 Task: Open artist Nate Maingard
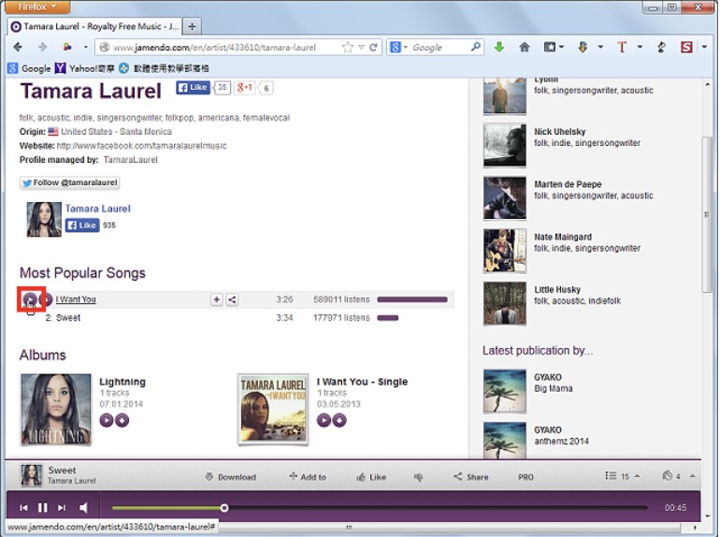[x=563, y=237]
